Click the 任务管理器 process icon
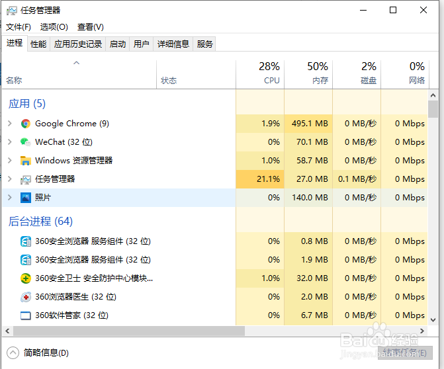Screen dimensions: 444x369 coord(26,179)
